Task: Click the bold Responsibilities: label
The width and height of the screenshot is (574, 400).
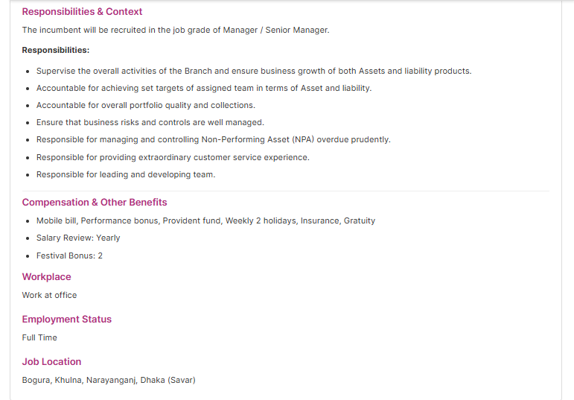Action: (x=56, y=50)
